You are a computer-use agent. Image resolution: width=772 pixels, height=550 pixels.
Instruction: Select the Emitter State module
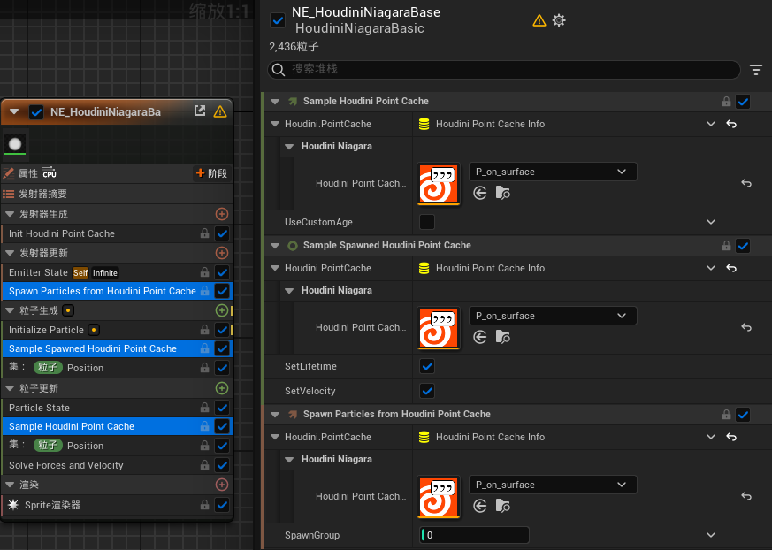[x=118, y=272]
